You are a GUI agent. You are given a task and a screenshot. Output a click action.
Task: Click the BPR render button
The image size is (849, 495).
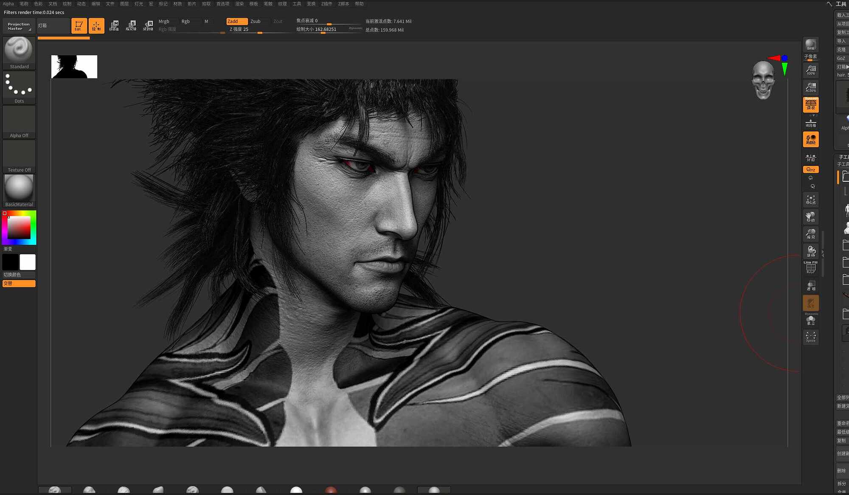(811, 45)
